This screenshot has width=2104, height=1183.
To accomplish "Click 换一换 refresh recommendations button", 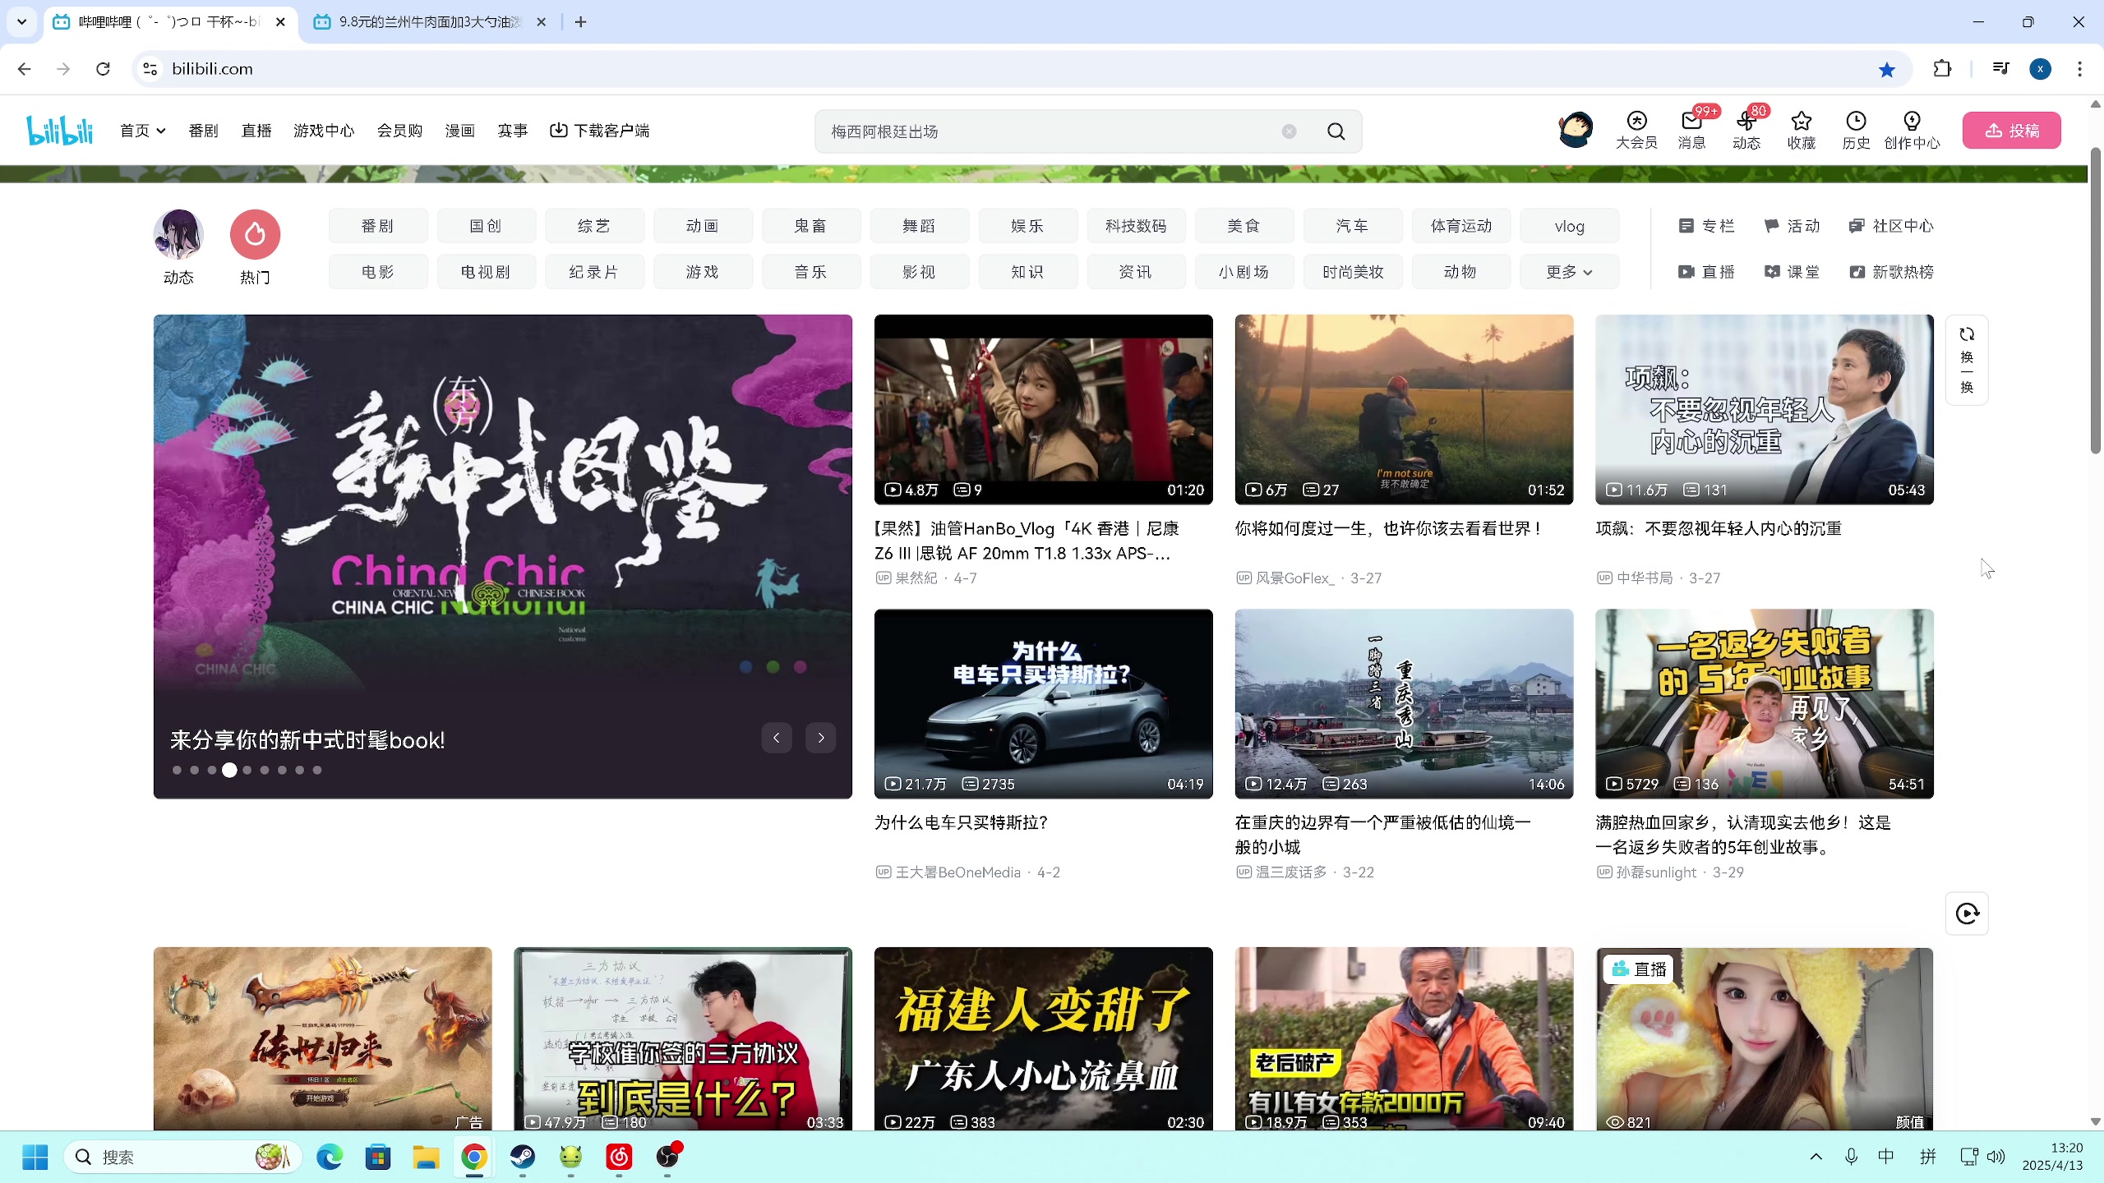I will click(1967, 360).
